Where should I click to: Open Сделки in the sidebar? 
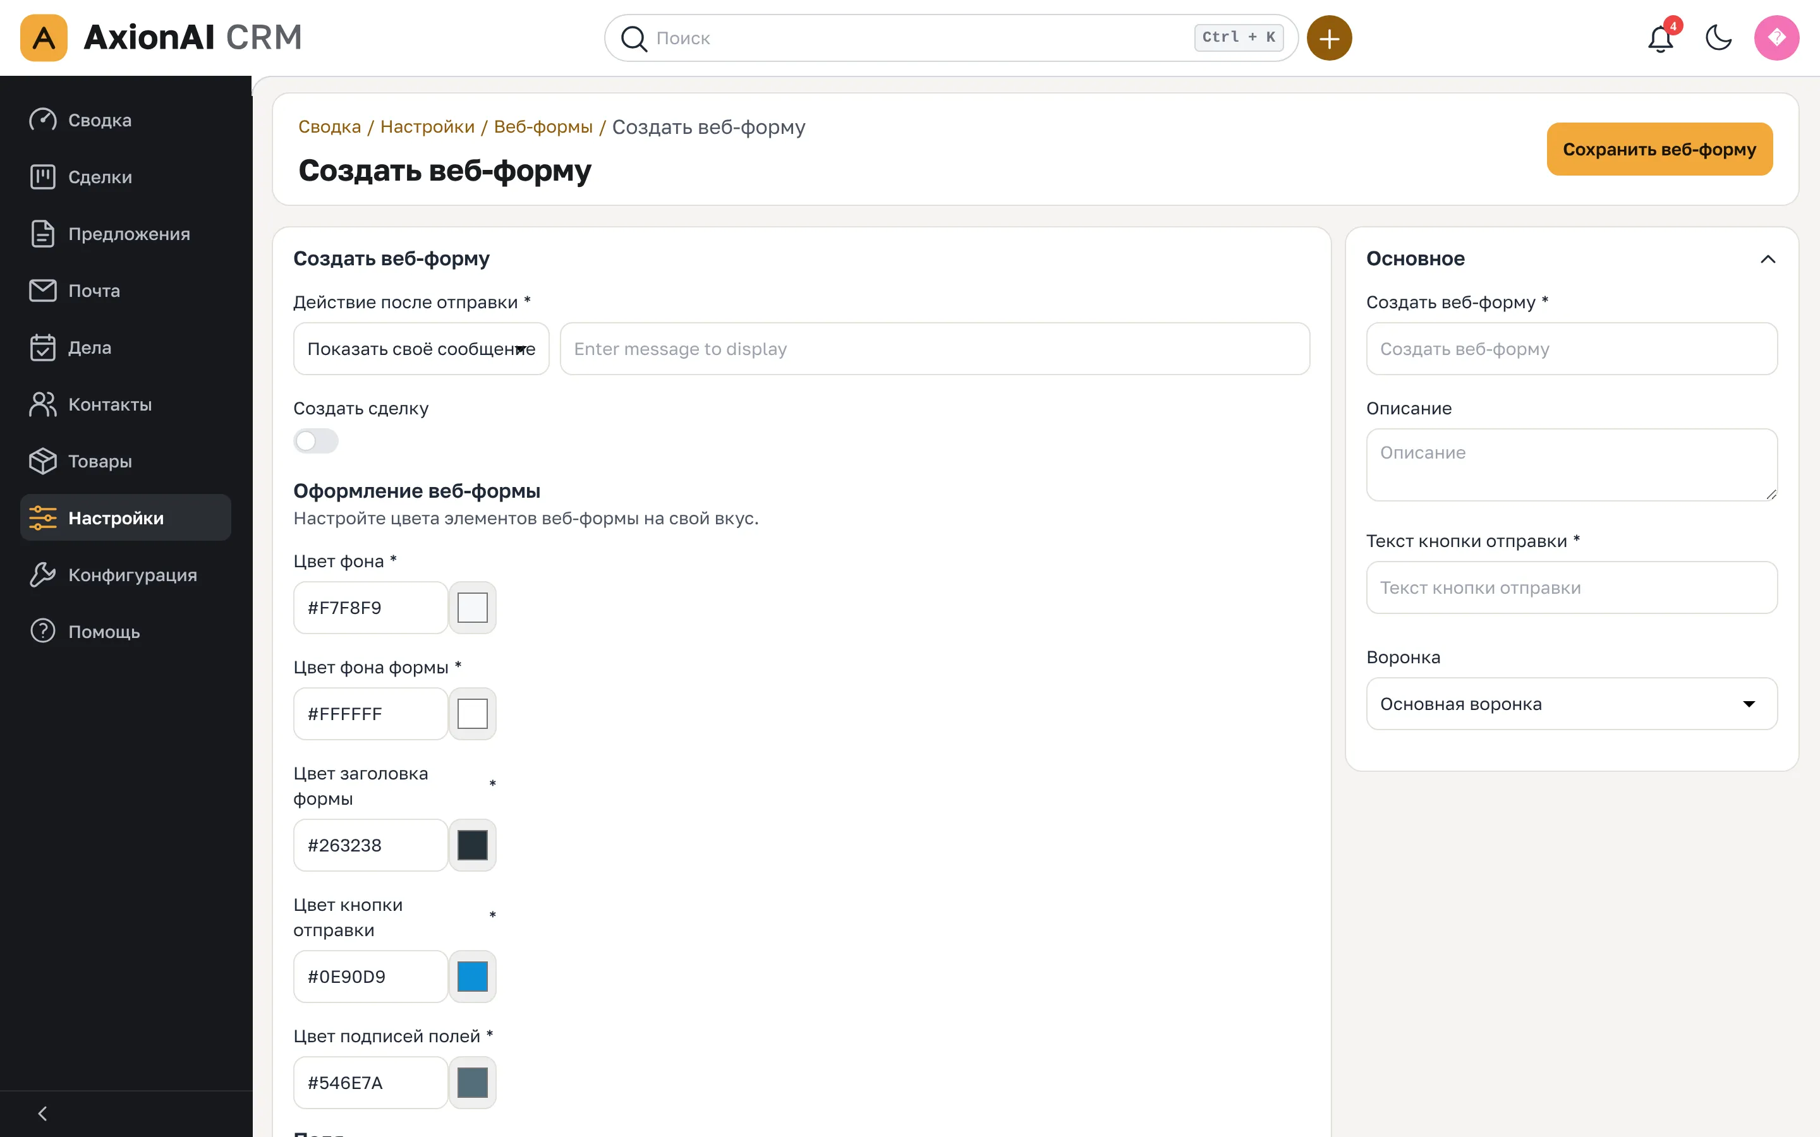point(126,177)
